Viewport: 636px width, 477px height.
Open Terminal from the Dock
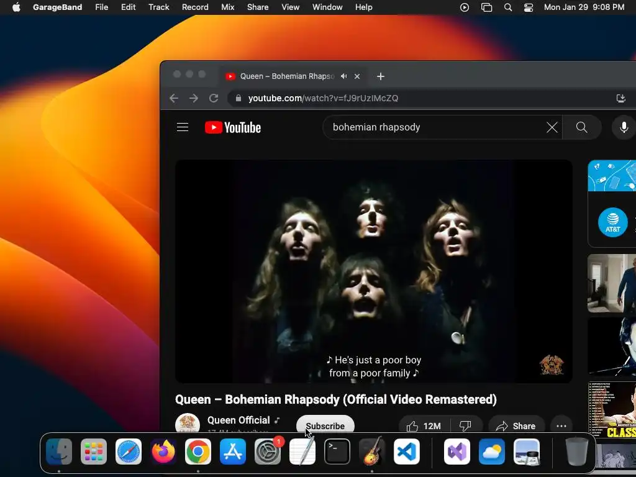[x=337, y=452]
